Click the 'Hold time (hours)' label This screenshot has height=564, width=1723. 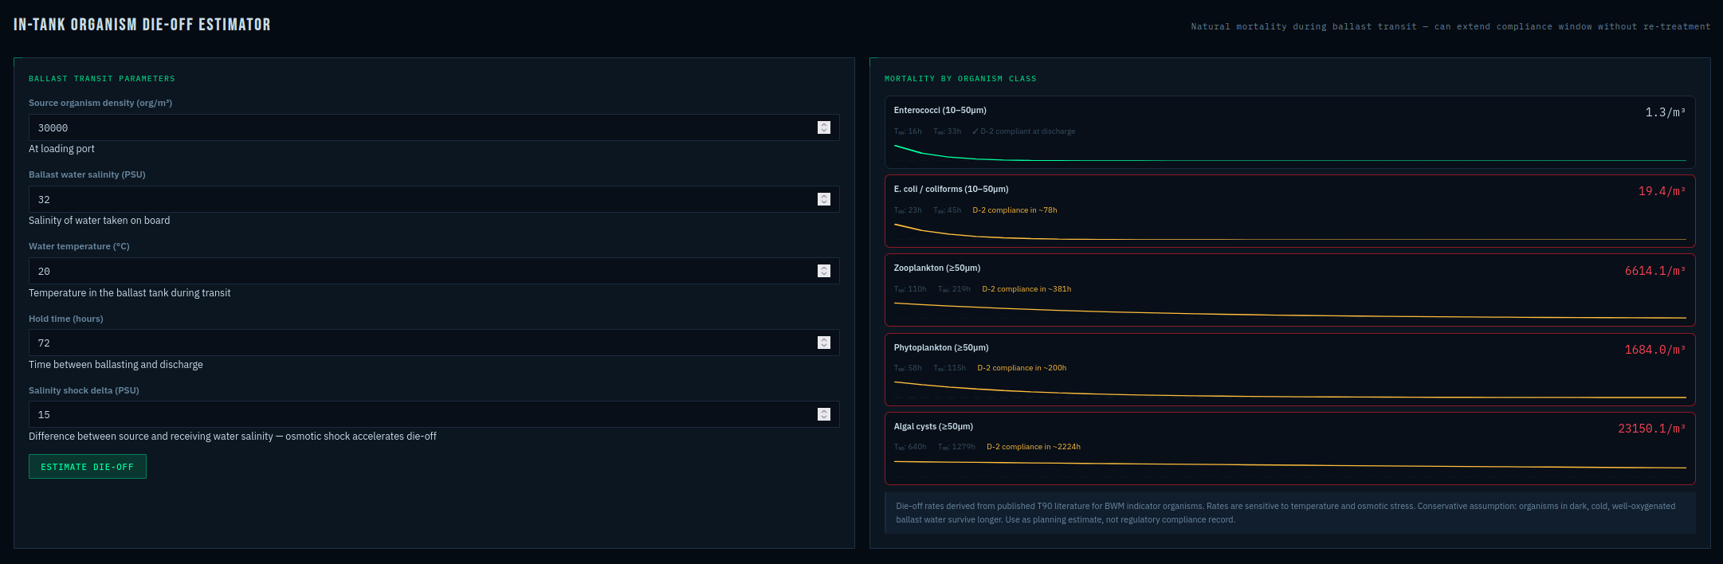point(66,319)
